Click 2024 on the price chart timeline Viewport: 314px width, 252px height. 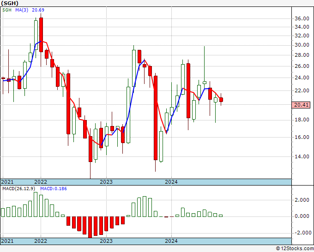click(x=171, y=182)
